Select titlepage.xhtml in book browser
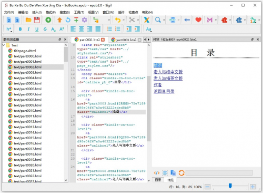The width and height of the screenshot is (263, 193). pyautogui.click(x=25, y=51)
